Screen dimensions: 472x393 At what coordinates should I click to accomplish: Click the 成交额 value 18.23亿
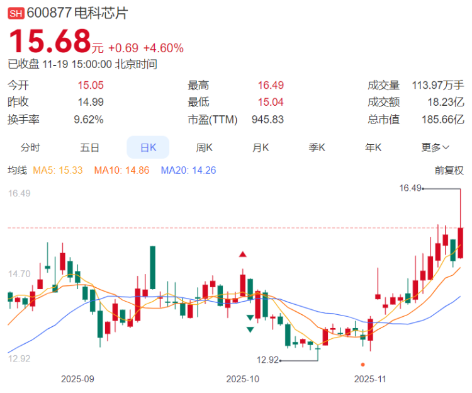tap(446, 102)
